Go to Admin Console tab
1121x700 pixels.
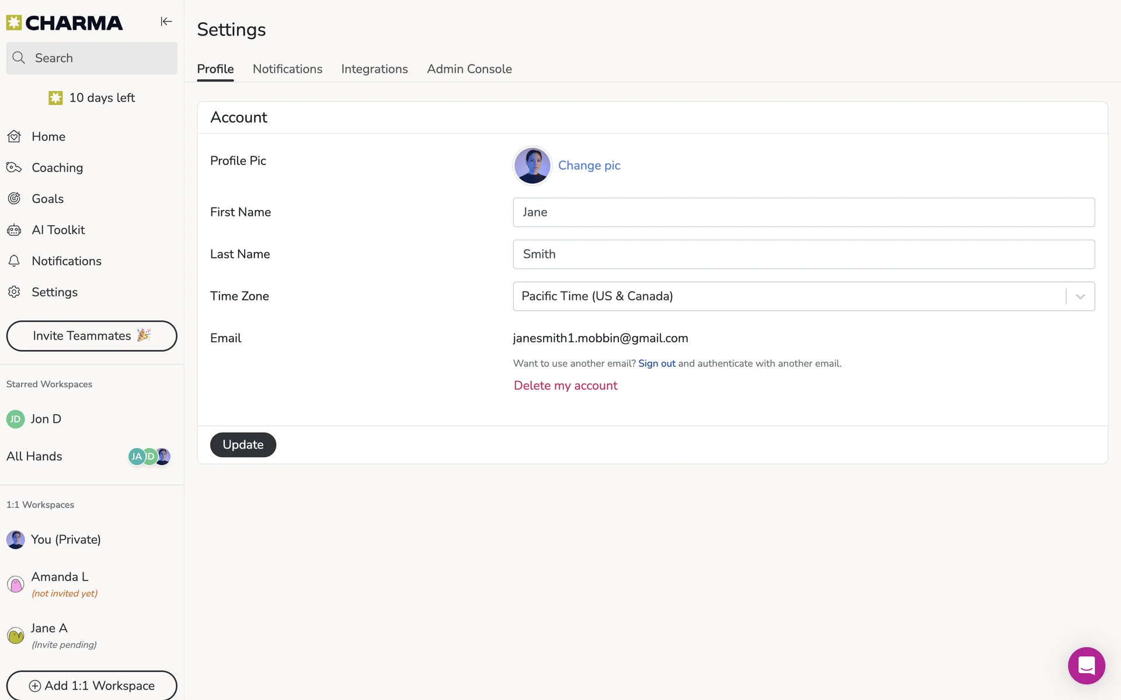tap(469, 69)
